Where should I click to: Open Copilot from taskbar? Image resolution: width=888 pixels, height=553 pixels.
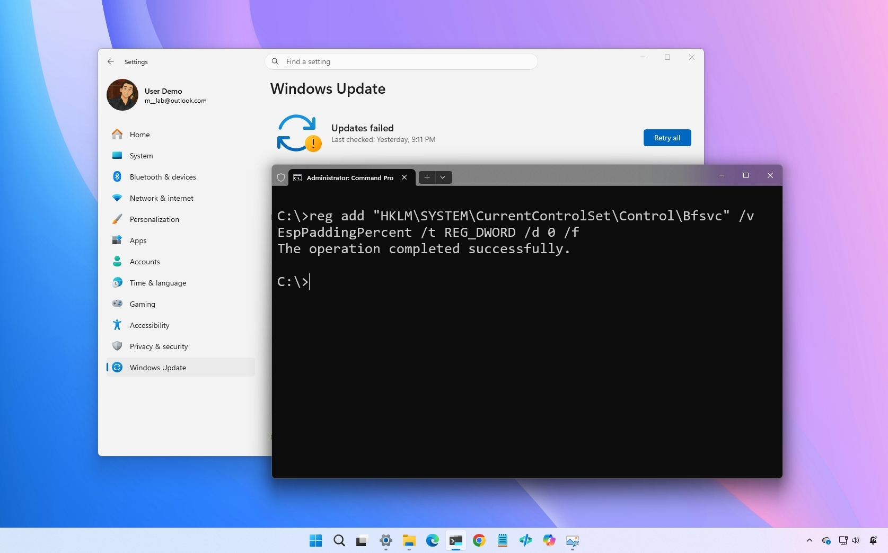coord(549,540)
